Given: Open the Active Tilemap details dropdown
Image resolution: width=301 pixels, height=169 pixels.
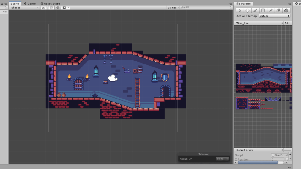Looking at the screenshot, I should [274, 16].
